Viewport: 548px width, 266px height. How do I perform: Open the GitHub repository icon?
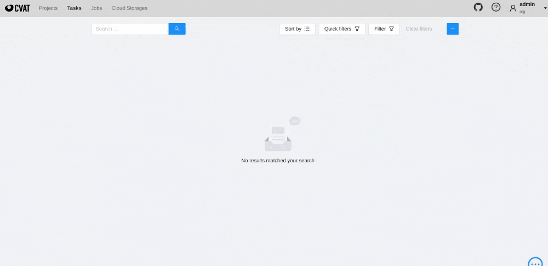pyautogui.click(x=478, y=8)
